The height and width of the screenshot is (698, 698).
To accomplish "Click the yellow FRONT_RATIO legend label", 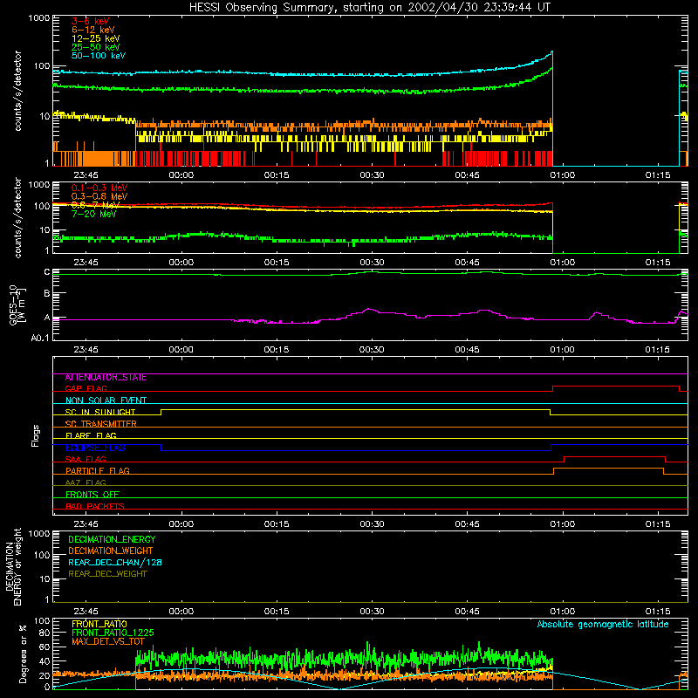I will (x=99, y=624).
